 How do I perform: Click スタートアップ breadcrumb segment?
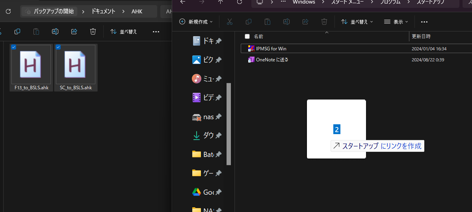click(431, 2)
